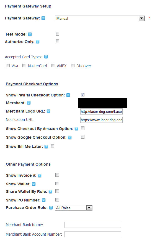Click the Merchant Bank Name field
Viewport: 160px width, 239px height.
point(93,225)
